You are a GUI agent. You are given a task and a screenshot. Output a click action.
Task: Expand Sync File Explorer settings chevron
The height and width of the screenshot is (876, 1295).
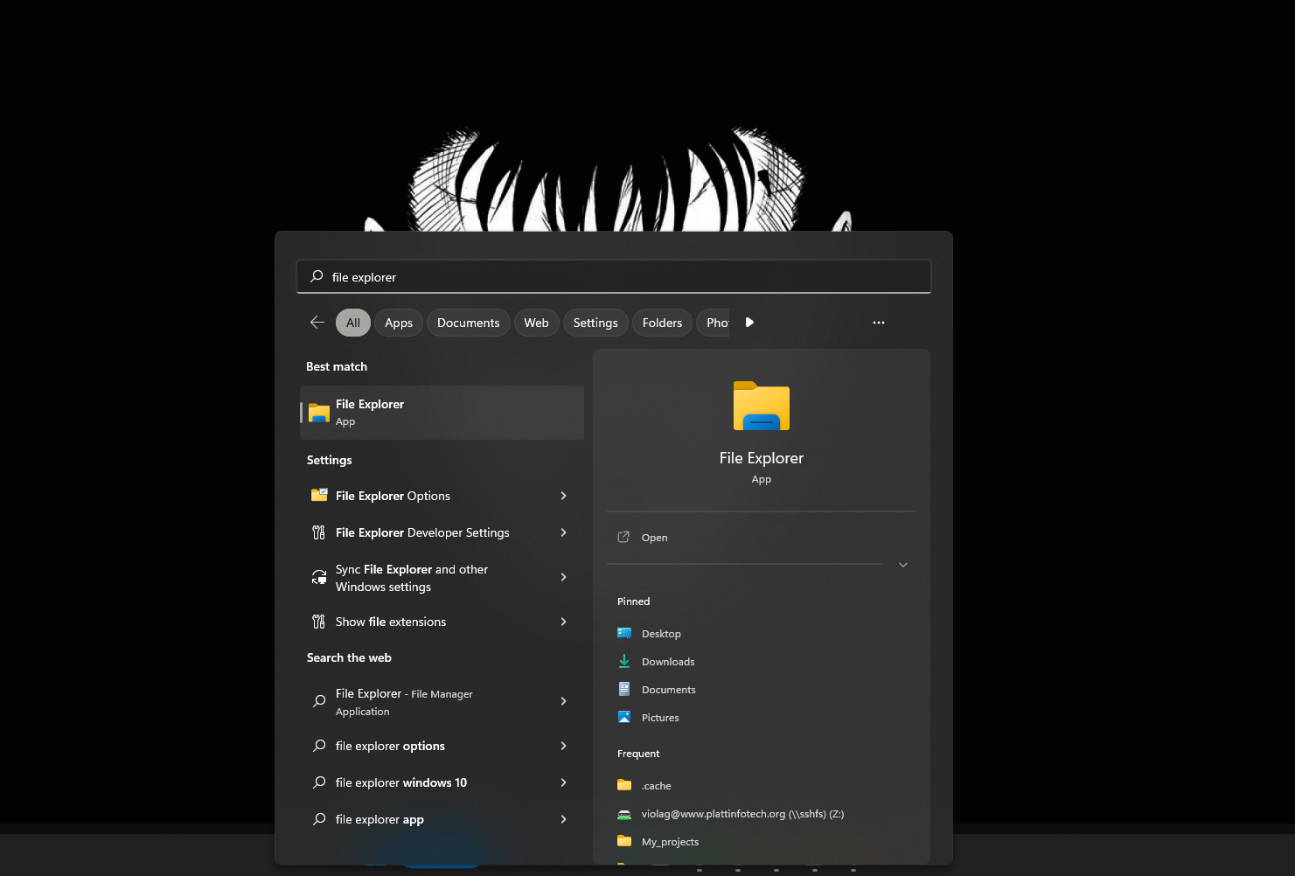563,577
